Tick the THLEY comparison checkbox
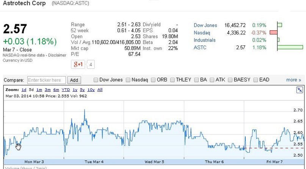This screenshot has height=169, width=306. [172, 80]
